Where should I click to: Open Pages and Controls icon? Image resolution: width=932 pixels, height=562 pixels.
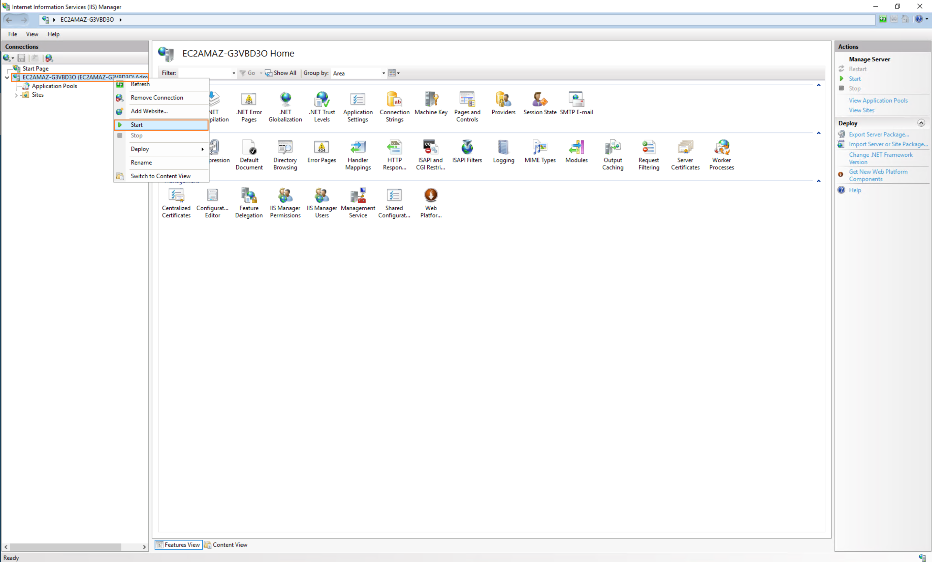tap(467, 107)
